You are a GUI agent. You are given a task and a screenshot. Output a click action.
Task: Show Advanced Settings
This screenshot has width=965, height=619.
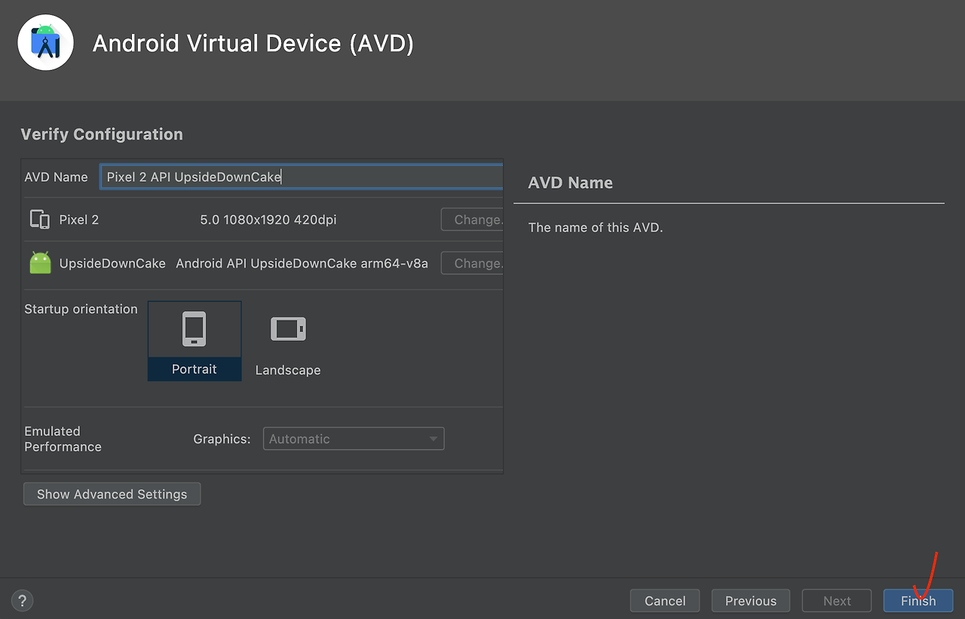tap(112, 494)
